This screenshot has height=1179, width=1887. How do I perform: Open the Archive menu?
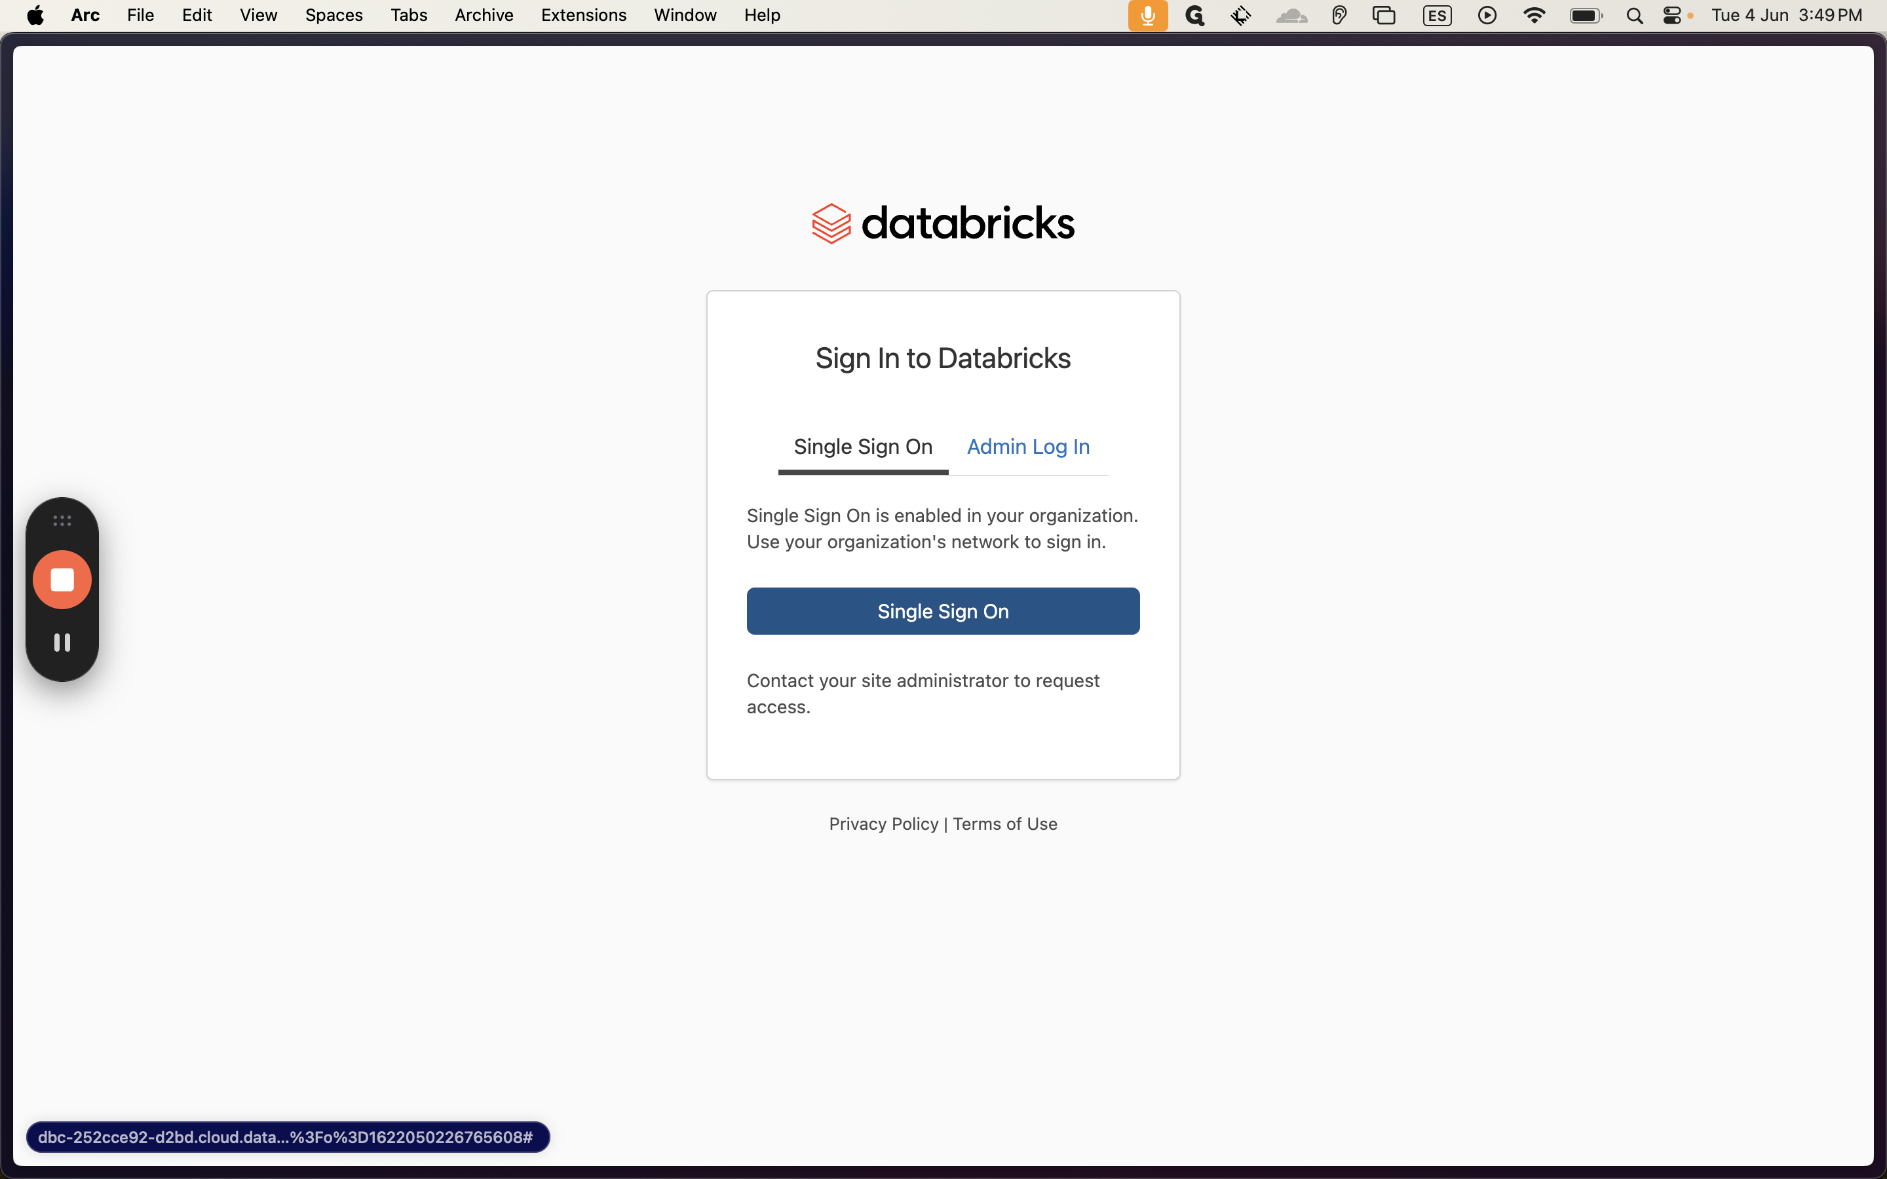484,15
